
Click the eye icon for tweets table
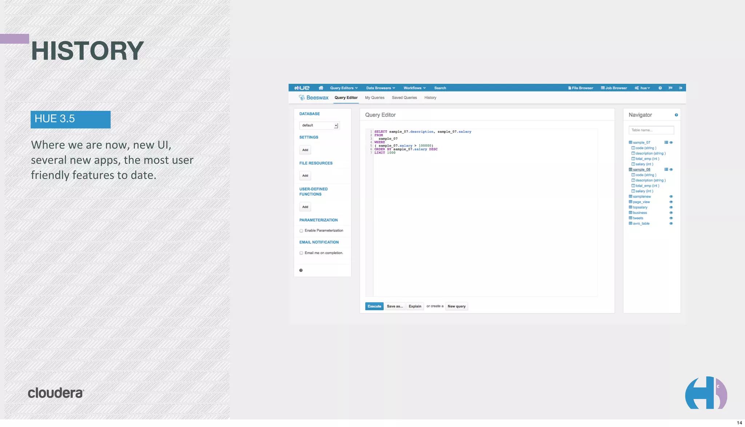point(671,218)
